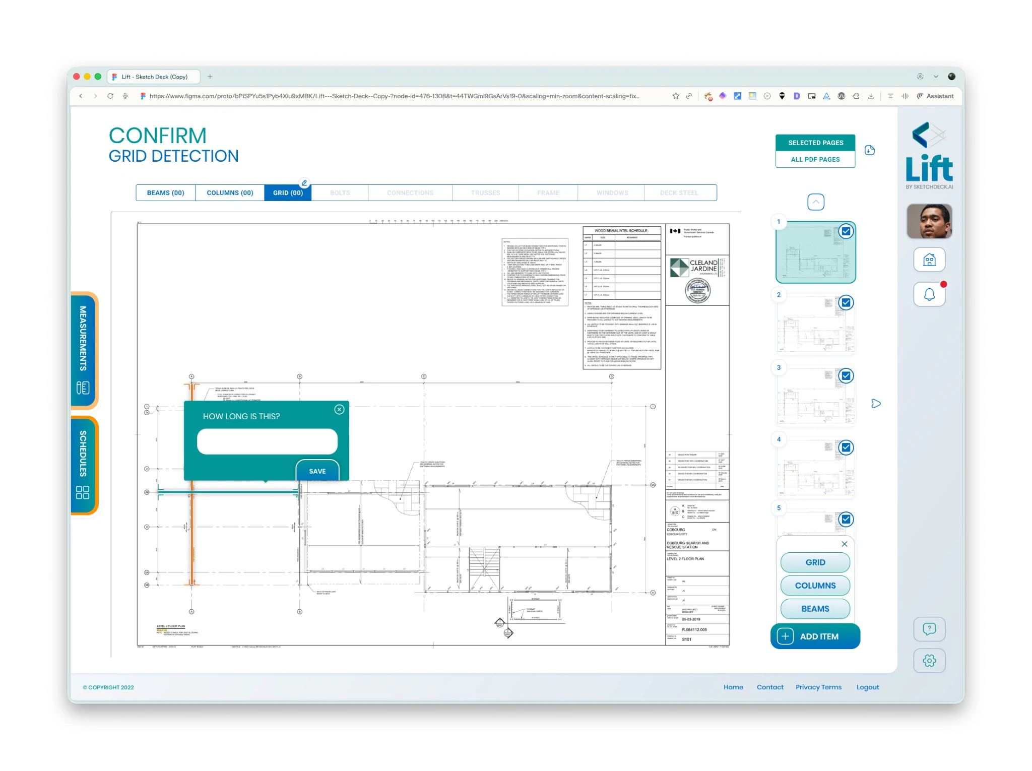Viewport: 1032px width, 771px height.
Task: Open the browser tab list chevron
Action: tap(936, 77)
